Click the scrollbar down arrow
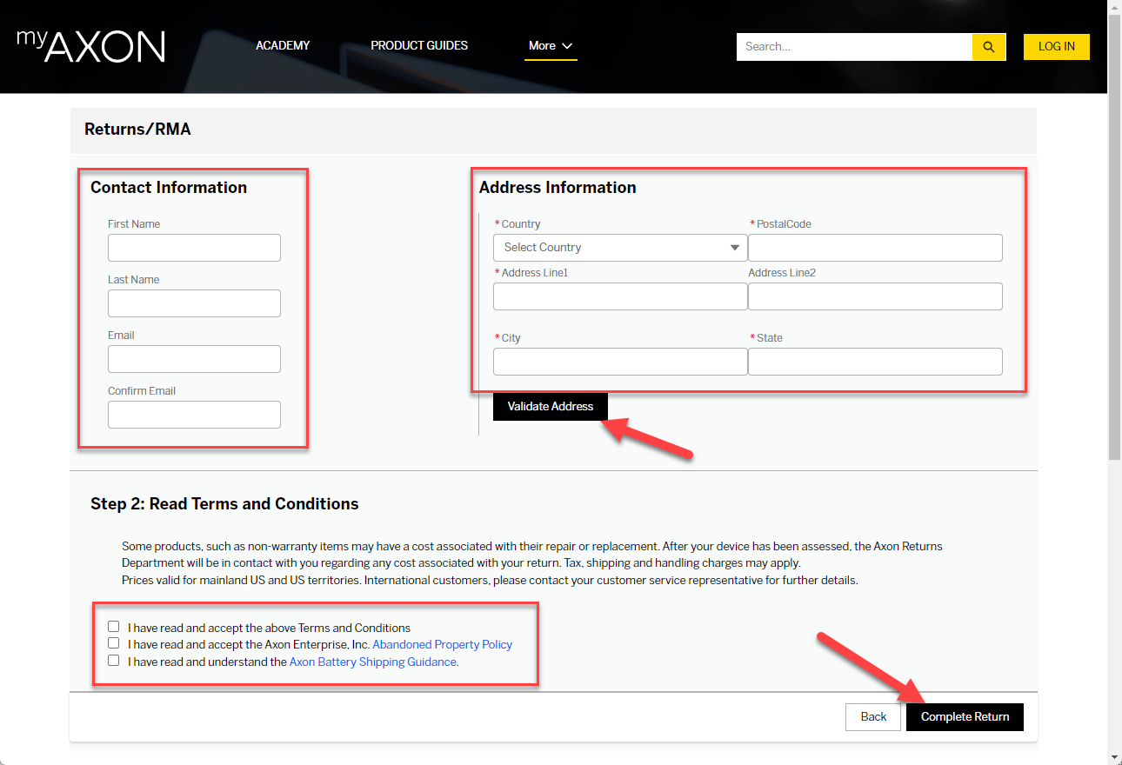Viewport: 1122px width, 765px height. coord(1114,758)
